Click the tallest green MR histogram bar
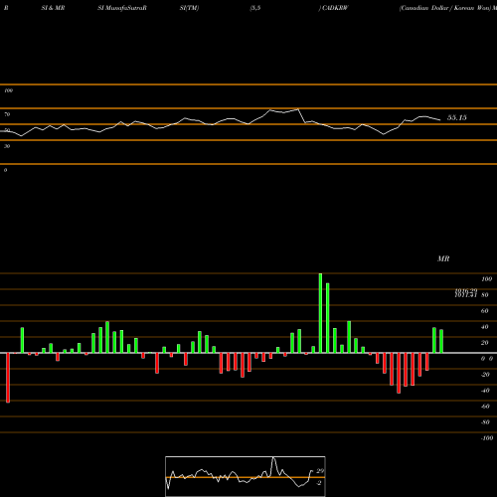497x497 pixels. (320, 313)
